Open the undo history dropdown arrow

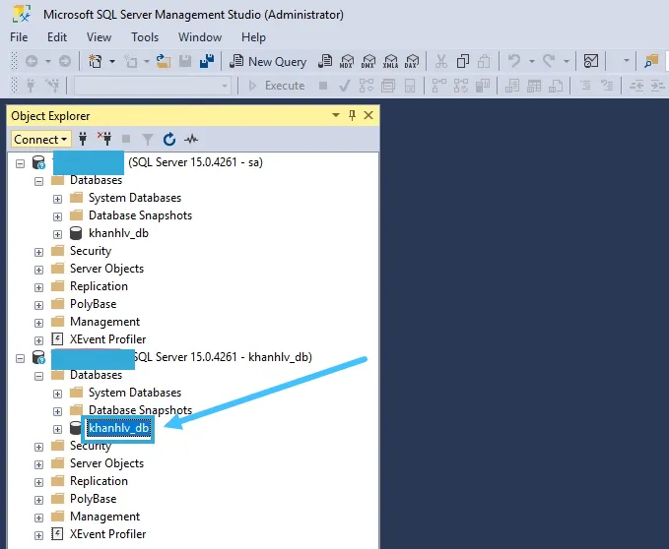(532, 61)
